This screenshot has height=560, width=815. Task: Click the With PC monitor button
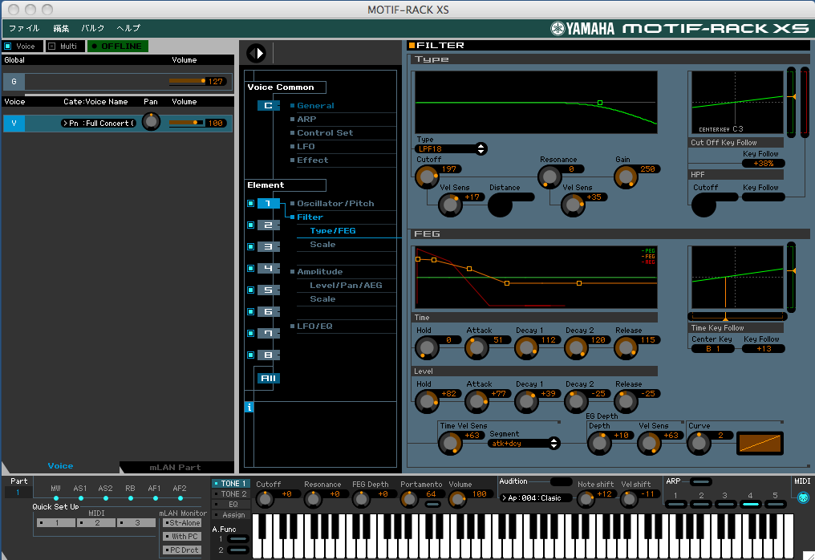(182, 537)
